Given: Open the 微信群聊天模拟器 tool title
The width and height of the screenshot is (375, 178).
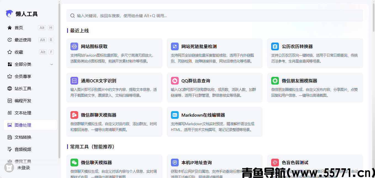Looking at the screenshot, I should 99,115.
